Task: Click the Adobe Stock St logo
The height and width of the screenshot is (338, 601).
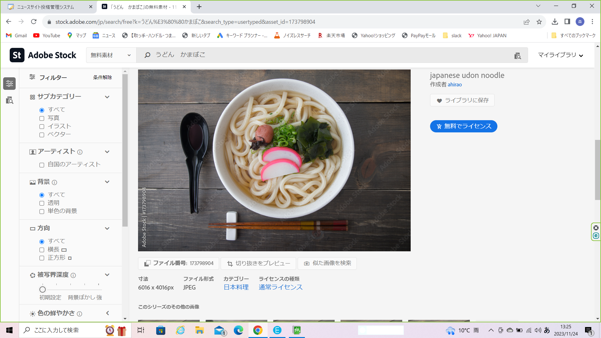Action: [17, 55]
